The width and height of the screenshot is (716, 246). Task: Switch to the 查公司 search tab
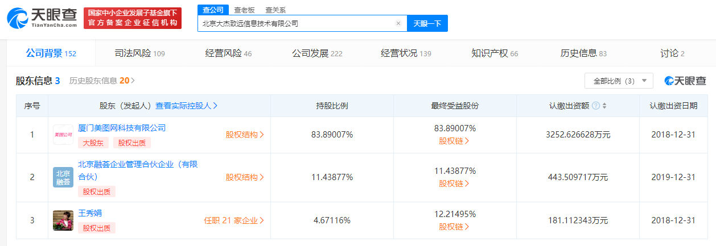213,10
